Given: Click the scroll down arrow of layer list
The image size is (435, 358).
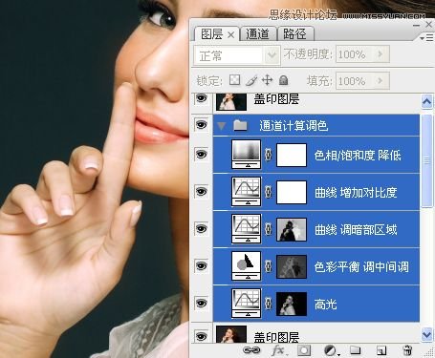Looking at the screenshot, I should (x=426, y=334).
